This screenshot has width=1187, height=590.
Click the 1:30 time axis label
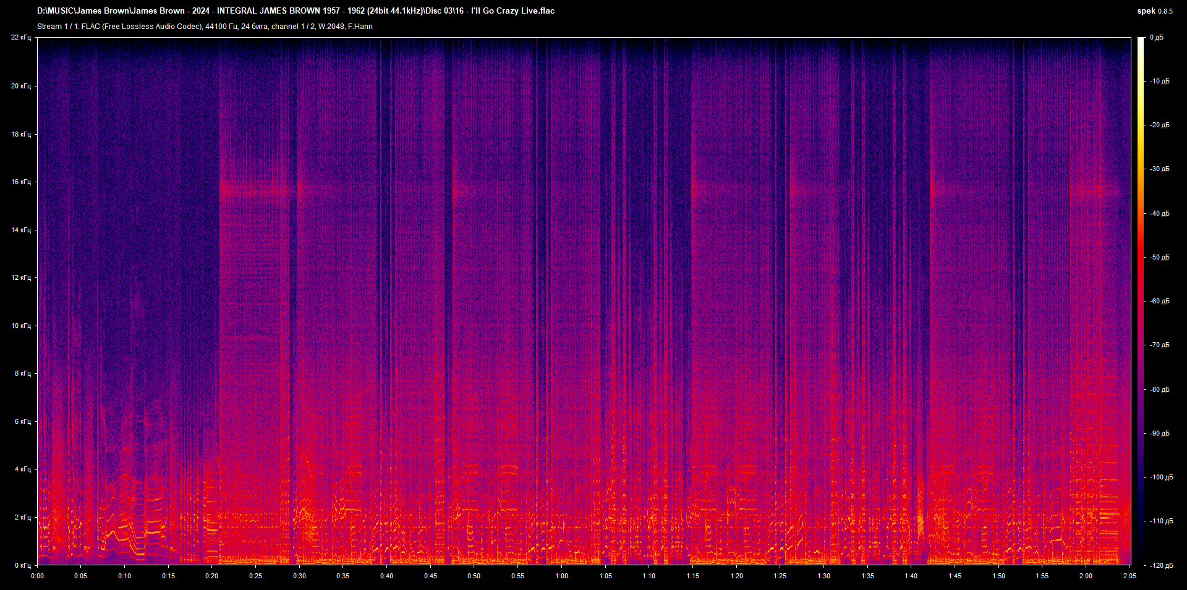pyautogui.click(x=824, y=576)
